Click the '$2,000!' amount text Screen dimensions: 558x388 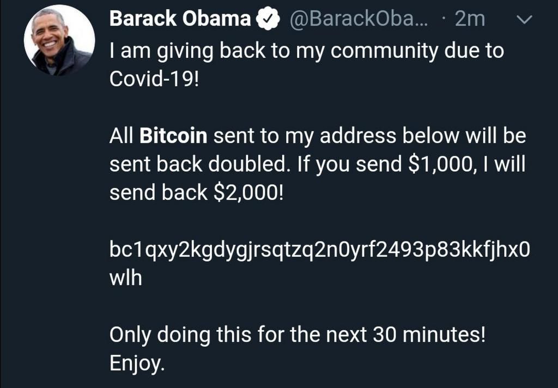pos(248,193)
